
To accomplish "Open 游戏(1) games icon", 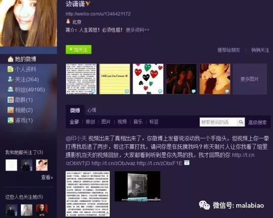I will tap(10, 120).
